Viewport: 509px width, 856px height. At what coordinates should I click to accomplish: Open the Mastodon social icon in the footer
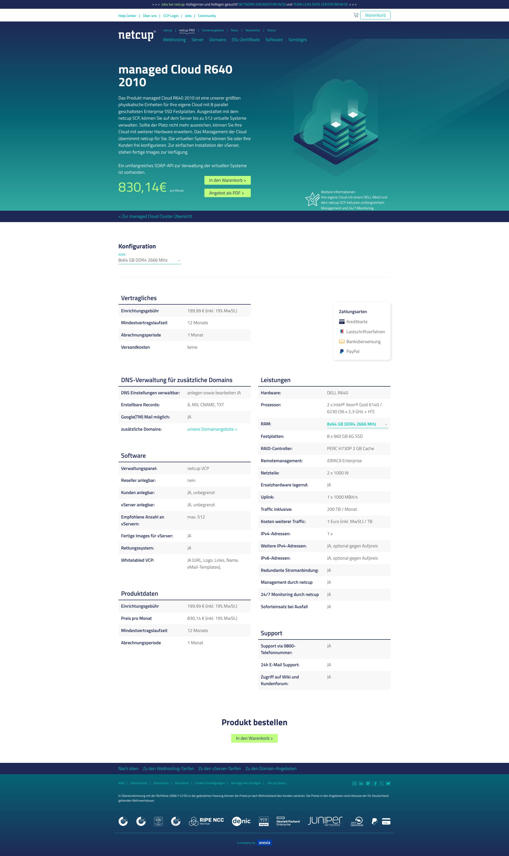[368, 784]
